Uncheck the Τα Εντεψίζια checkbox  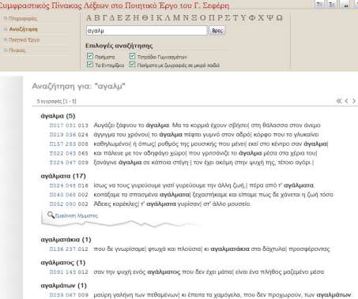coord(90,65)
